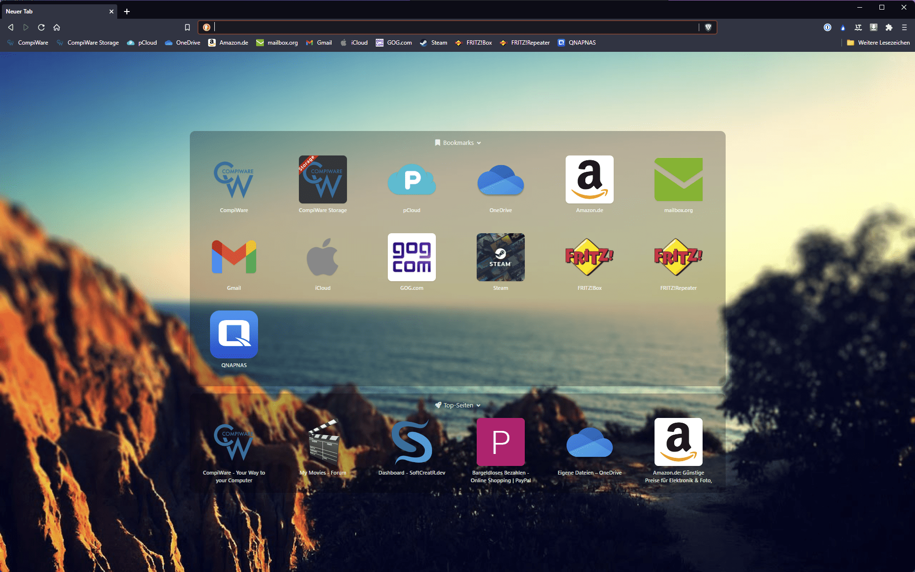Open the iCloud Apple logo tile
The image size is (915, 572).
tap(323, 262)
